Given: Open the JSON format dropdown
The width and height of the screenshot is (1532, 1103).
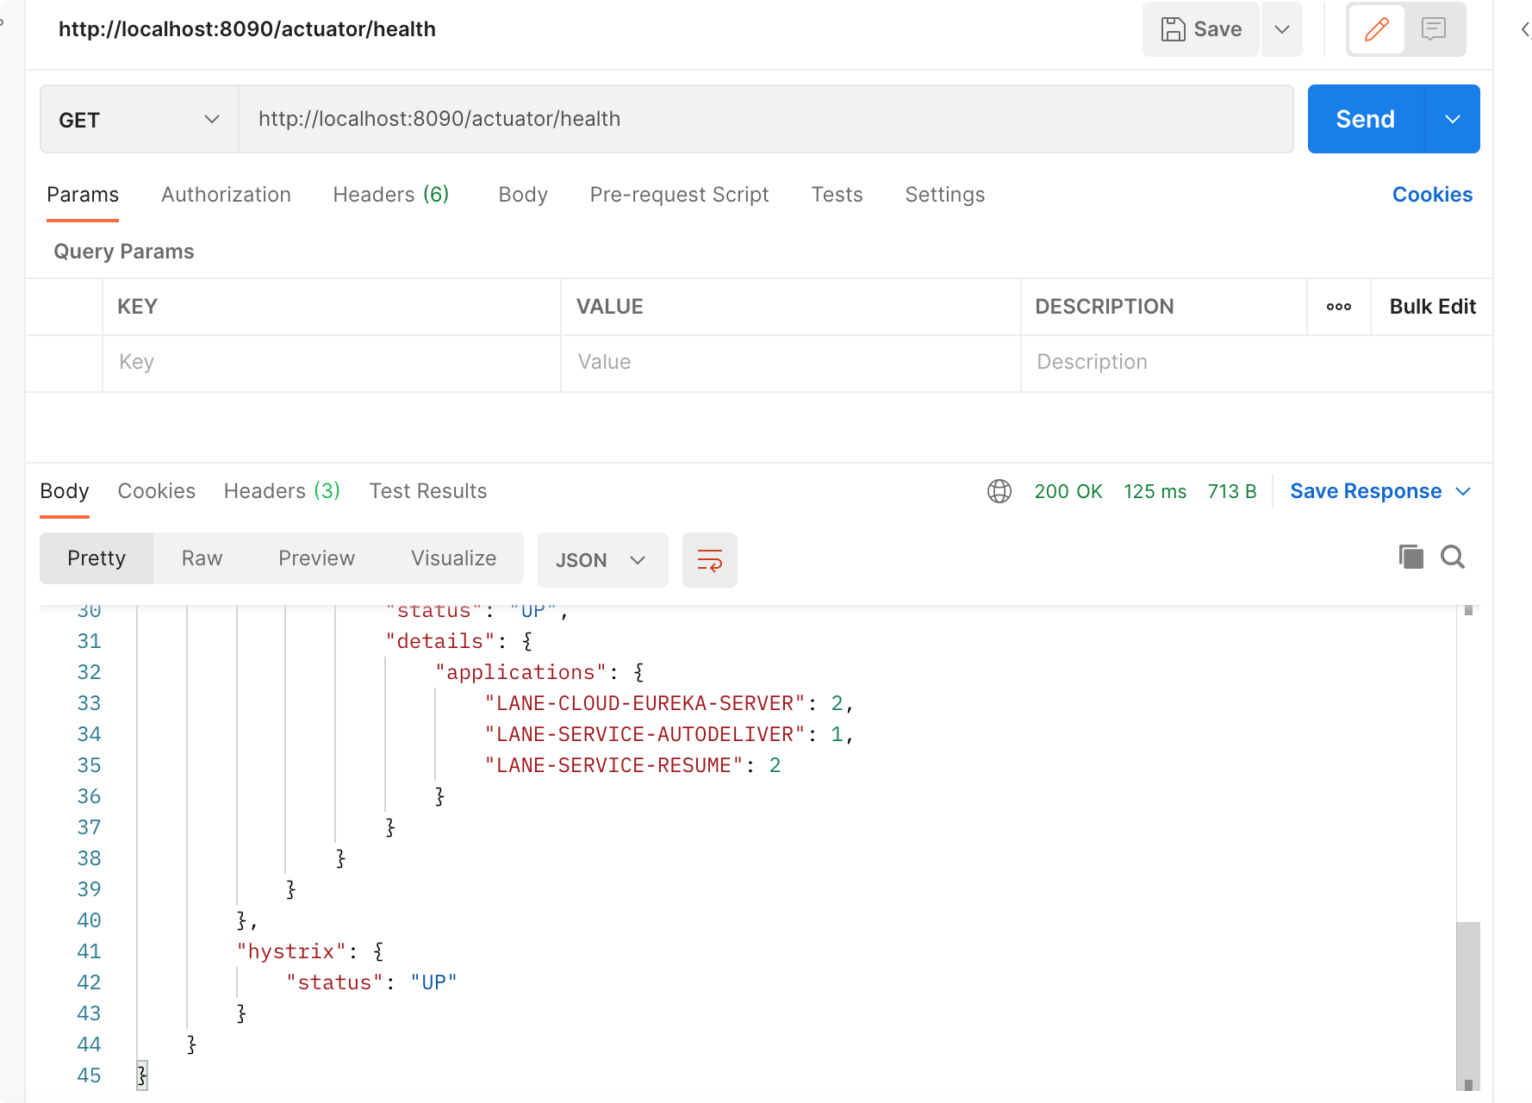Looking at the screenshot, I should 602,560.
